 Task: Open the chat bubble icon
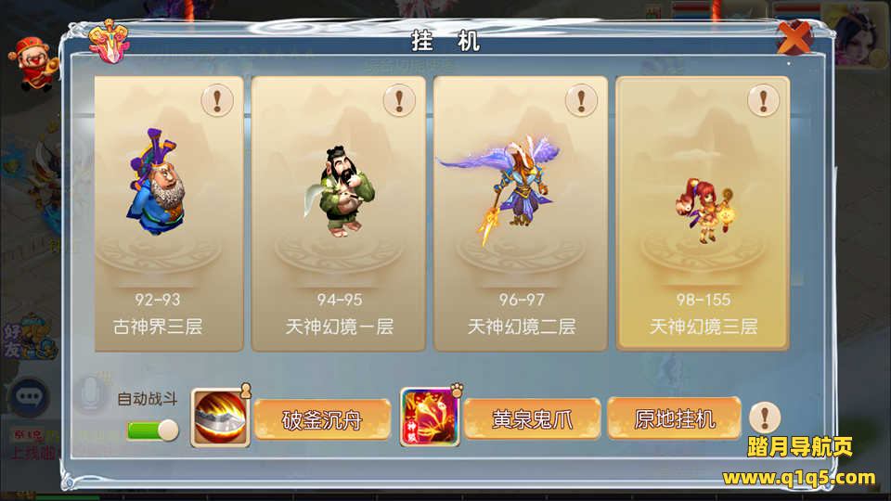coord(29,396)
